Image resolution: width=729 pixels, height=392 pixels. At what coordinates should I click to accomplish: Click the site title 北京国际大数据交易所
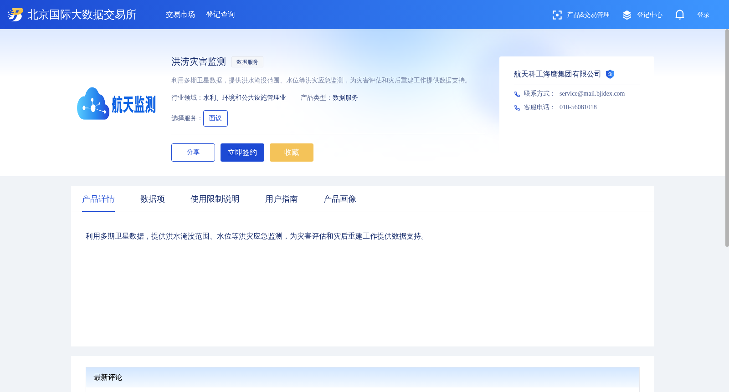(82, 15)
